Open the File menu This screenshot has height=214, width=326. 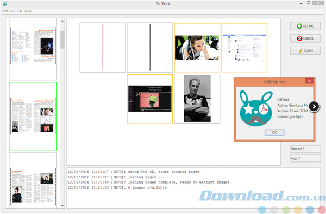(20, 11)
